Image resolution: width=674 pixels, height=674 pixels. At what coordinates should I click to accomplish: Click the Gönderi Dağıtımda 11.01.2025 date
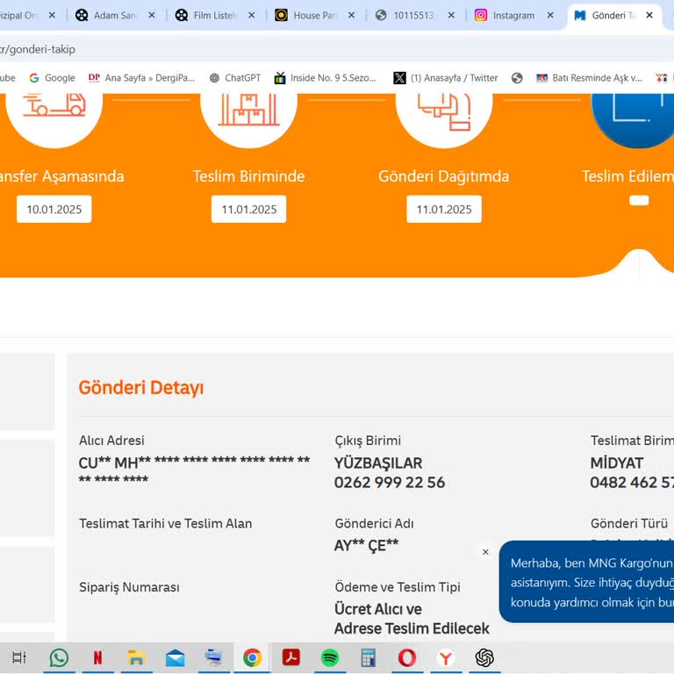(x=444, y=210)
